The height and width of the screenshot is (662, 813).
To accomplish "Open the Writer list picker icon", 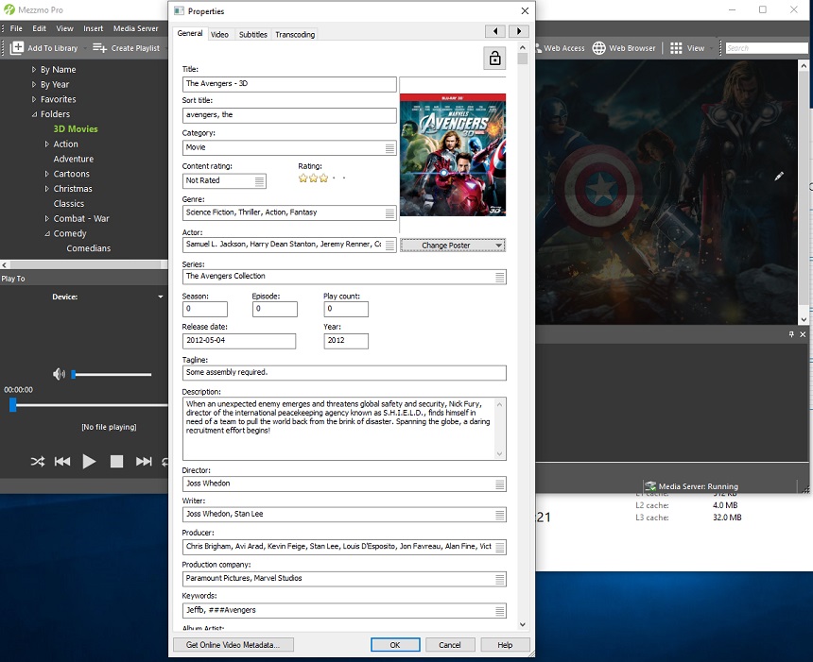I will point(500,515).
